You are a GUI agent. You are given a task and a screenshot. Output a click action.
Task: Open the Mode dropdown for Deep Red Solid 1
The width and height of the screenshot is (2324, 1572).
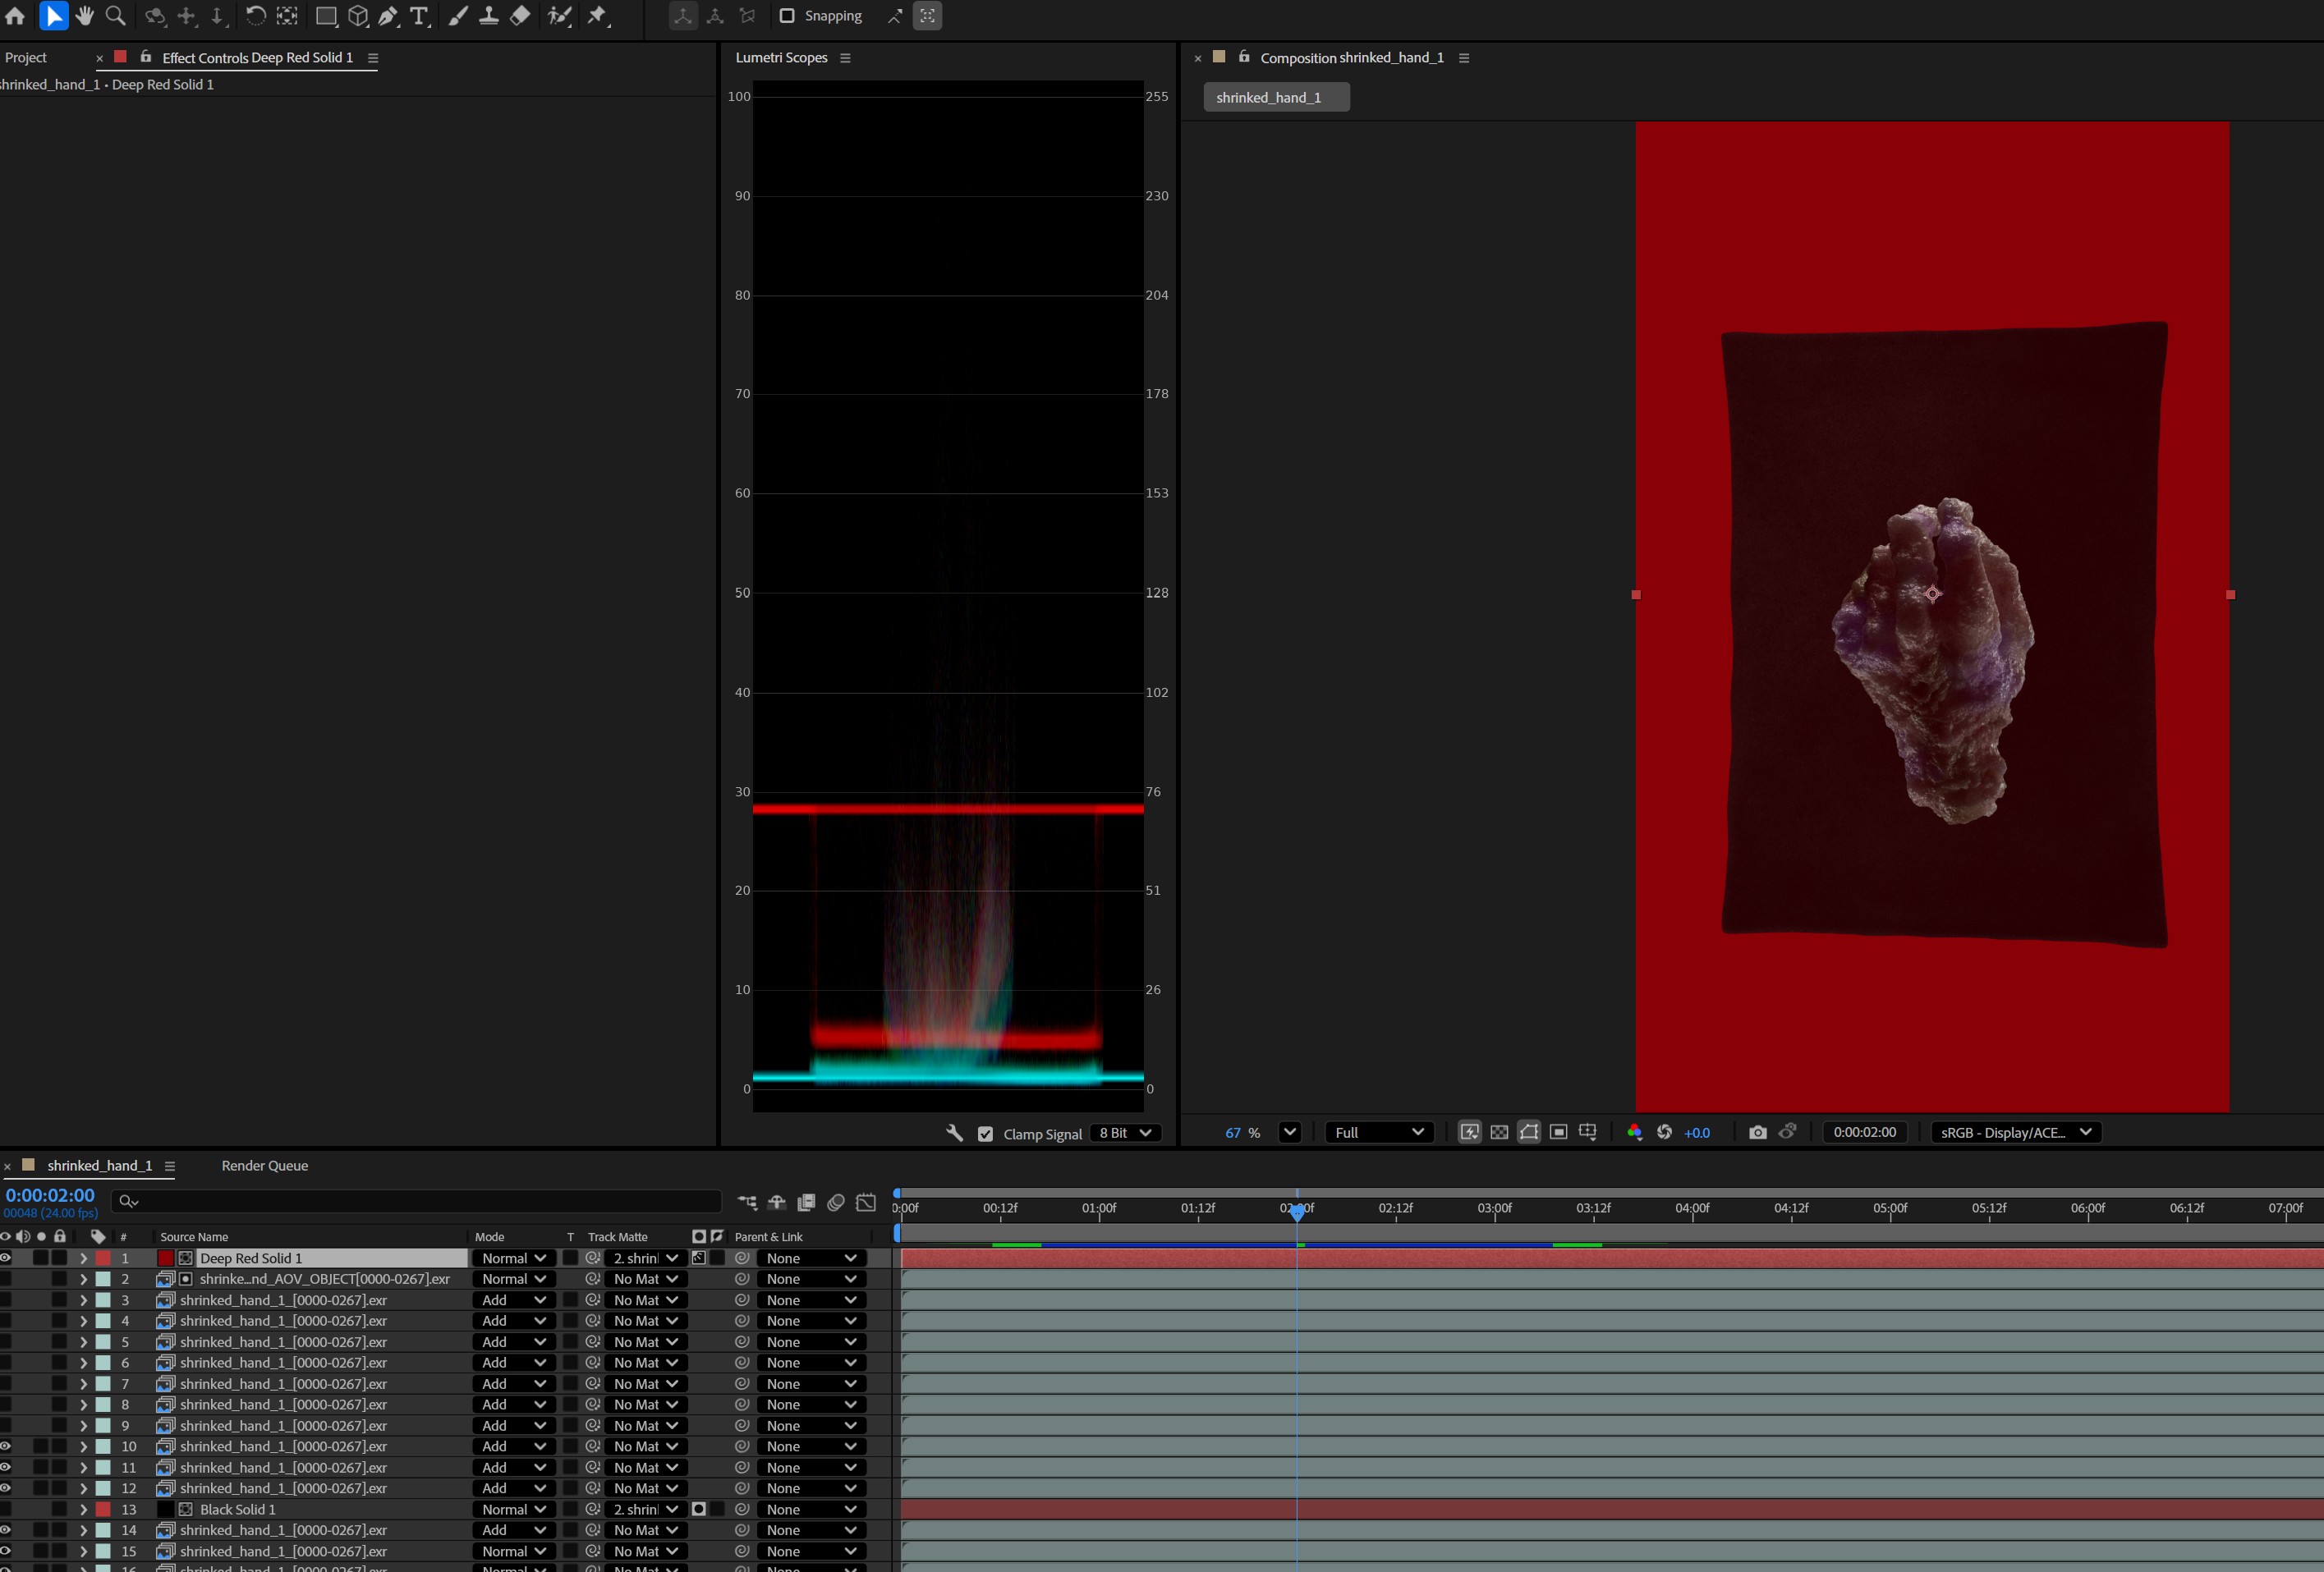tap(513, 1258)
